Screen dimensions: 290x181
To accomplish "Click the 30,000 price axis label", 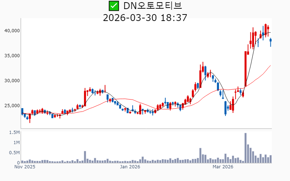I will point(11,81).
